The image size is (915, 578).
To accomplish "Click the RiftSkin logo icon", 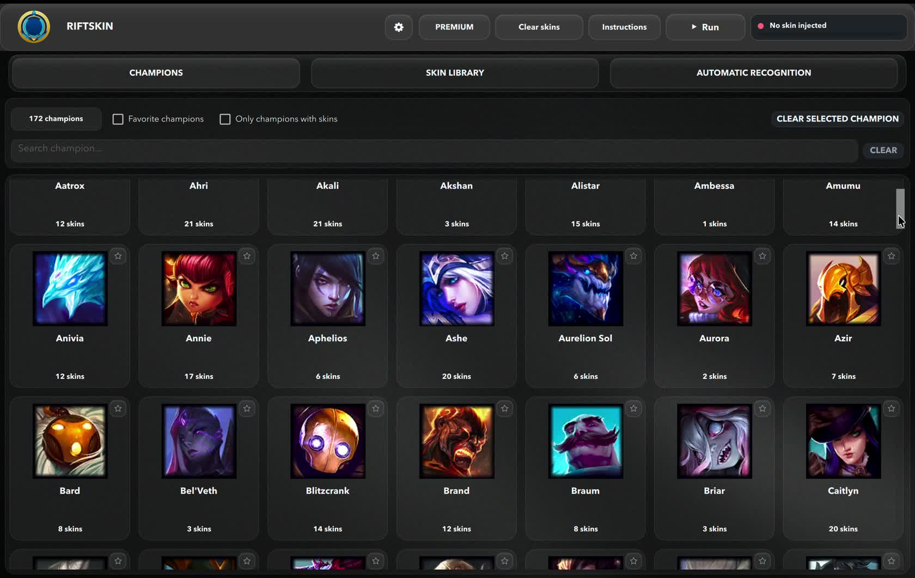I will [x=34, y=27].
